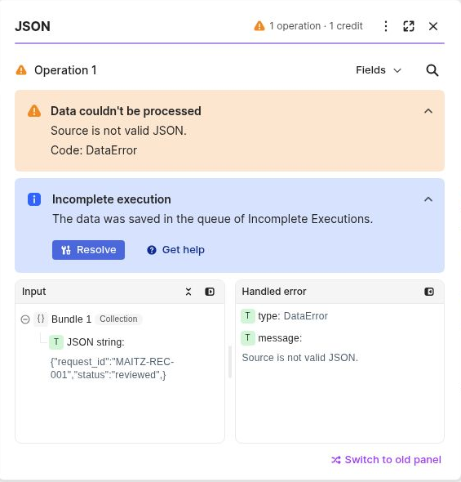Image resolution: width=461 pixels, height=482 pixels.
Task: Click the JSON string value text
Action: click(x=112, y=368)
